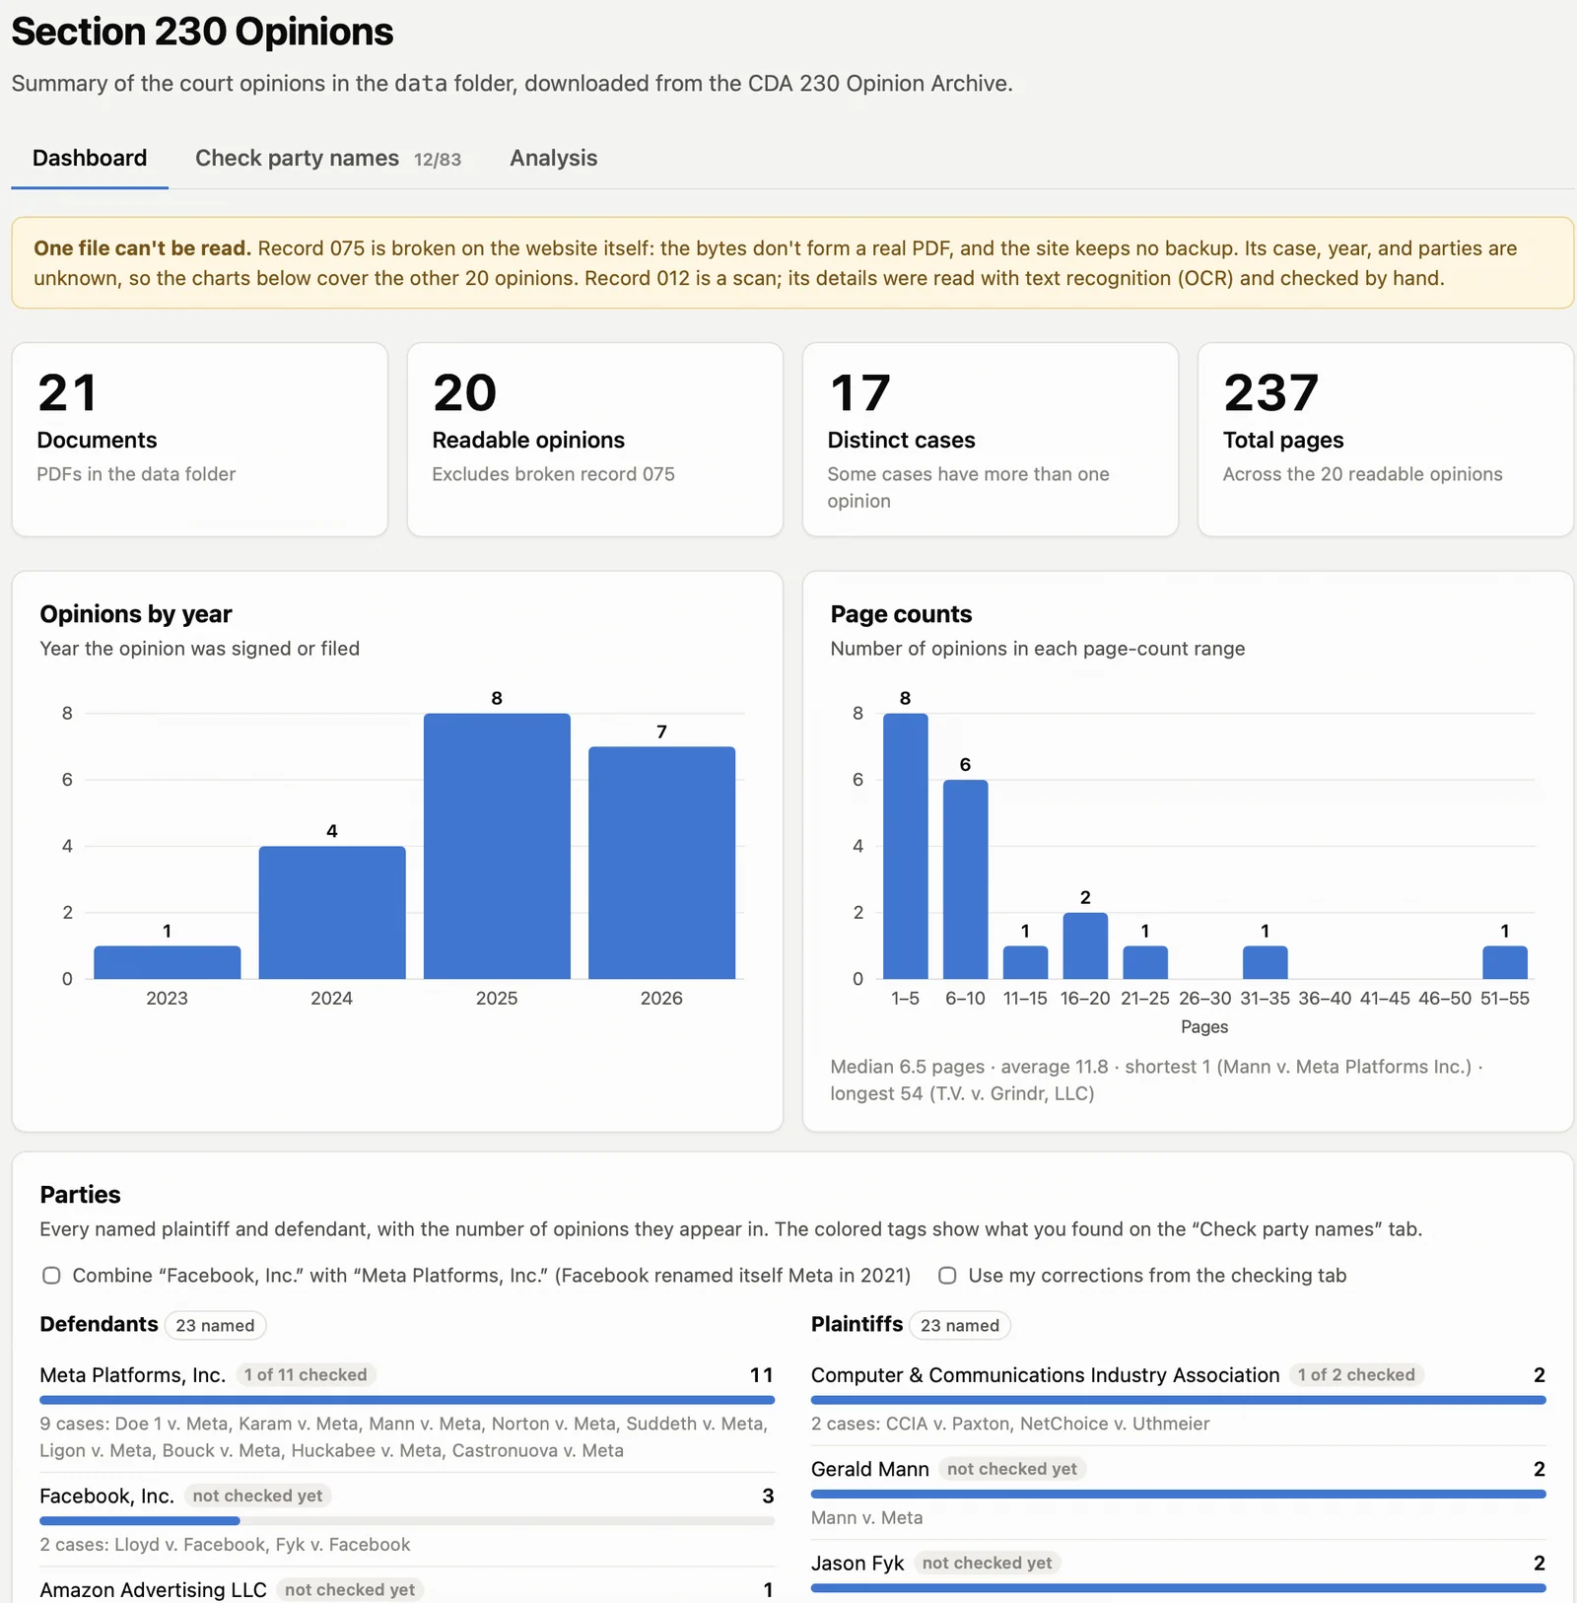
Task: Open the Dashboard tab
Action: pos(90,158)
